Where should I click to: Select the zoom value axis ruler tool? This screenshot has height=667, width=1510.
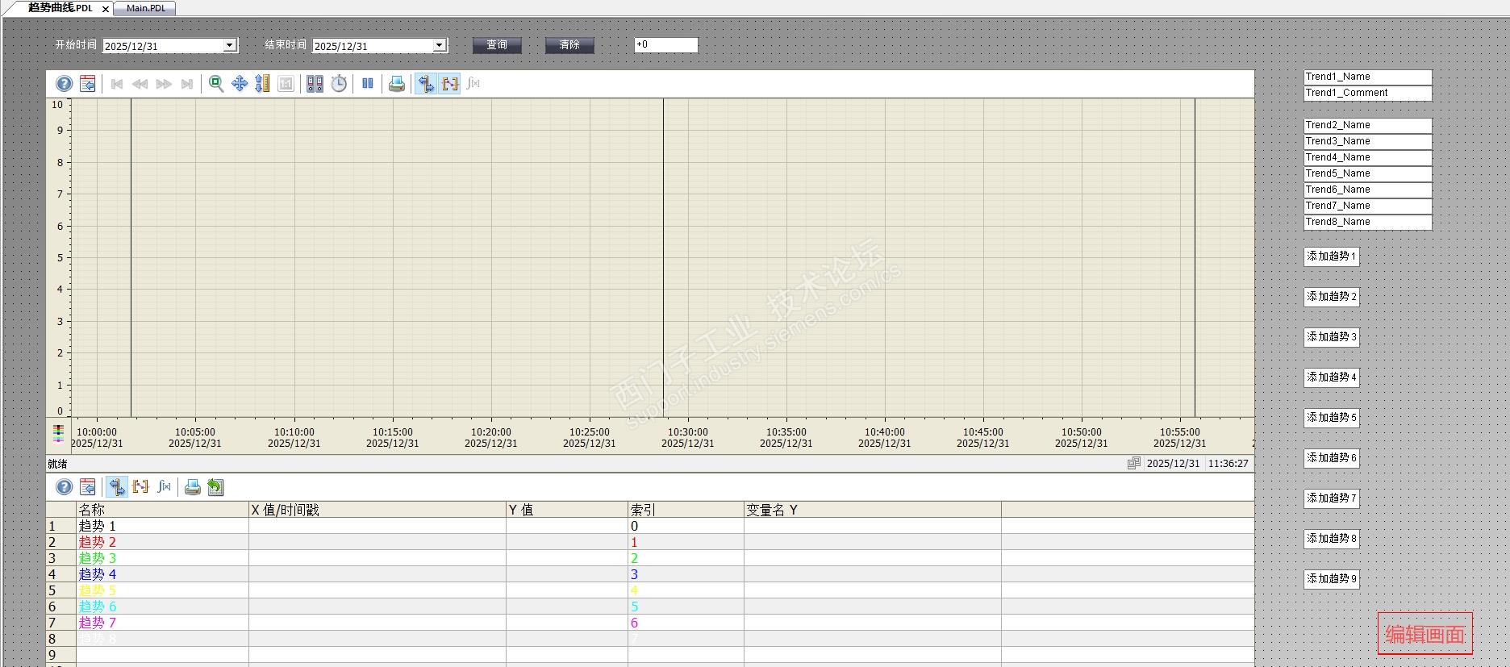pyautogui.click(x=263, y=84)
